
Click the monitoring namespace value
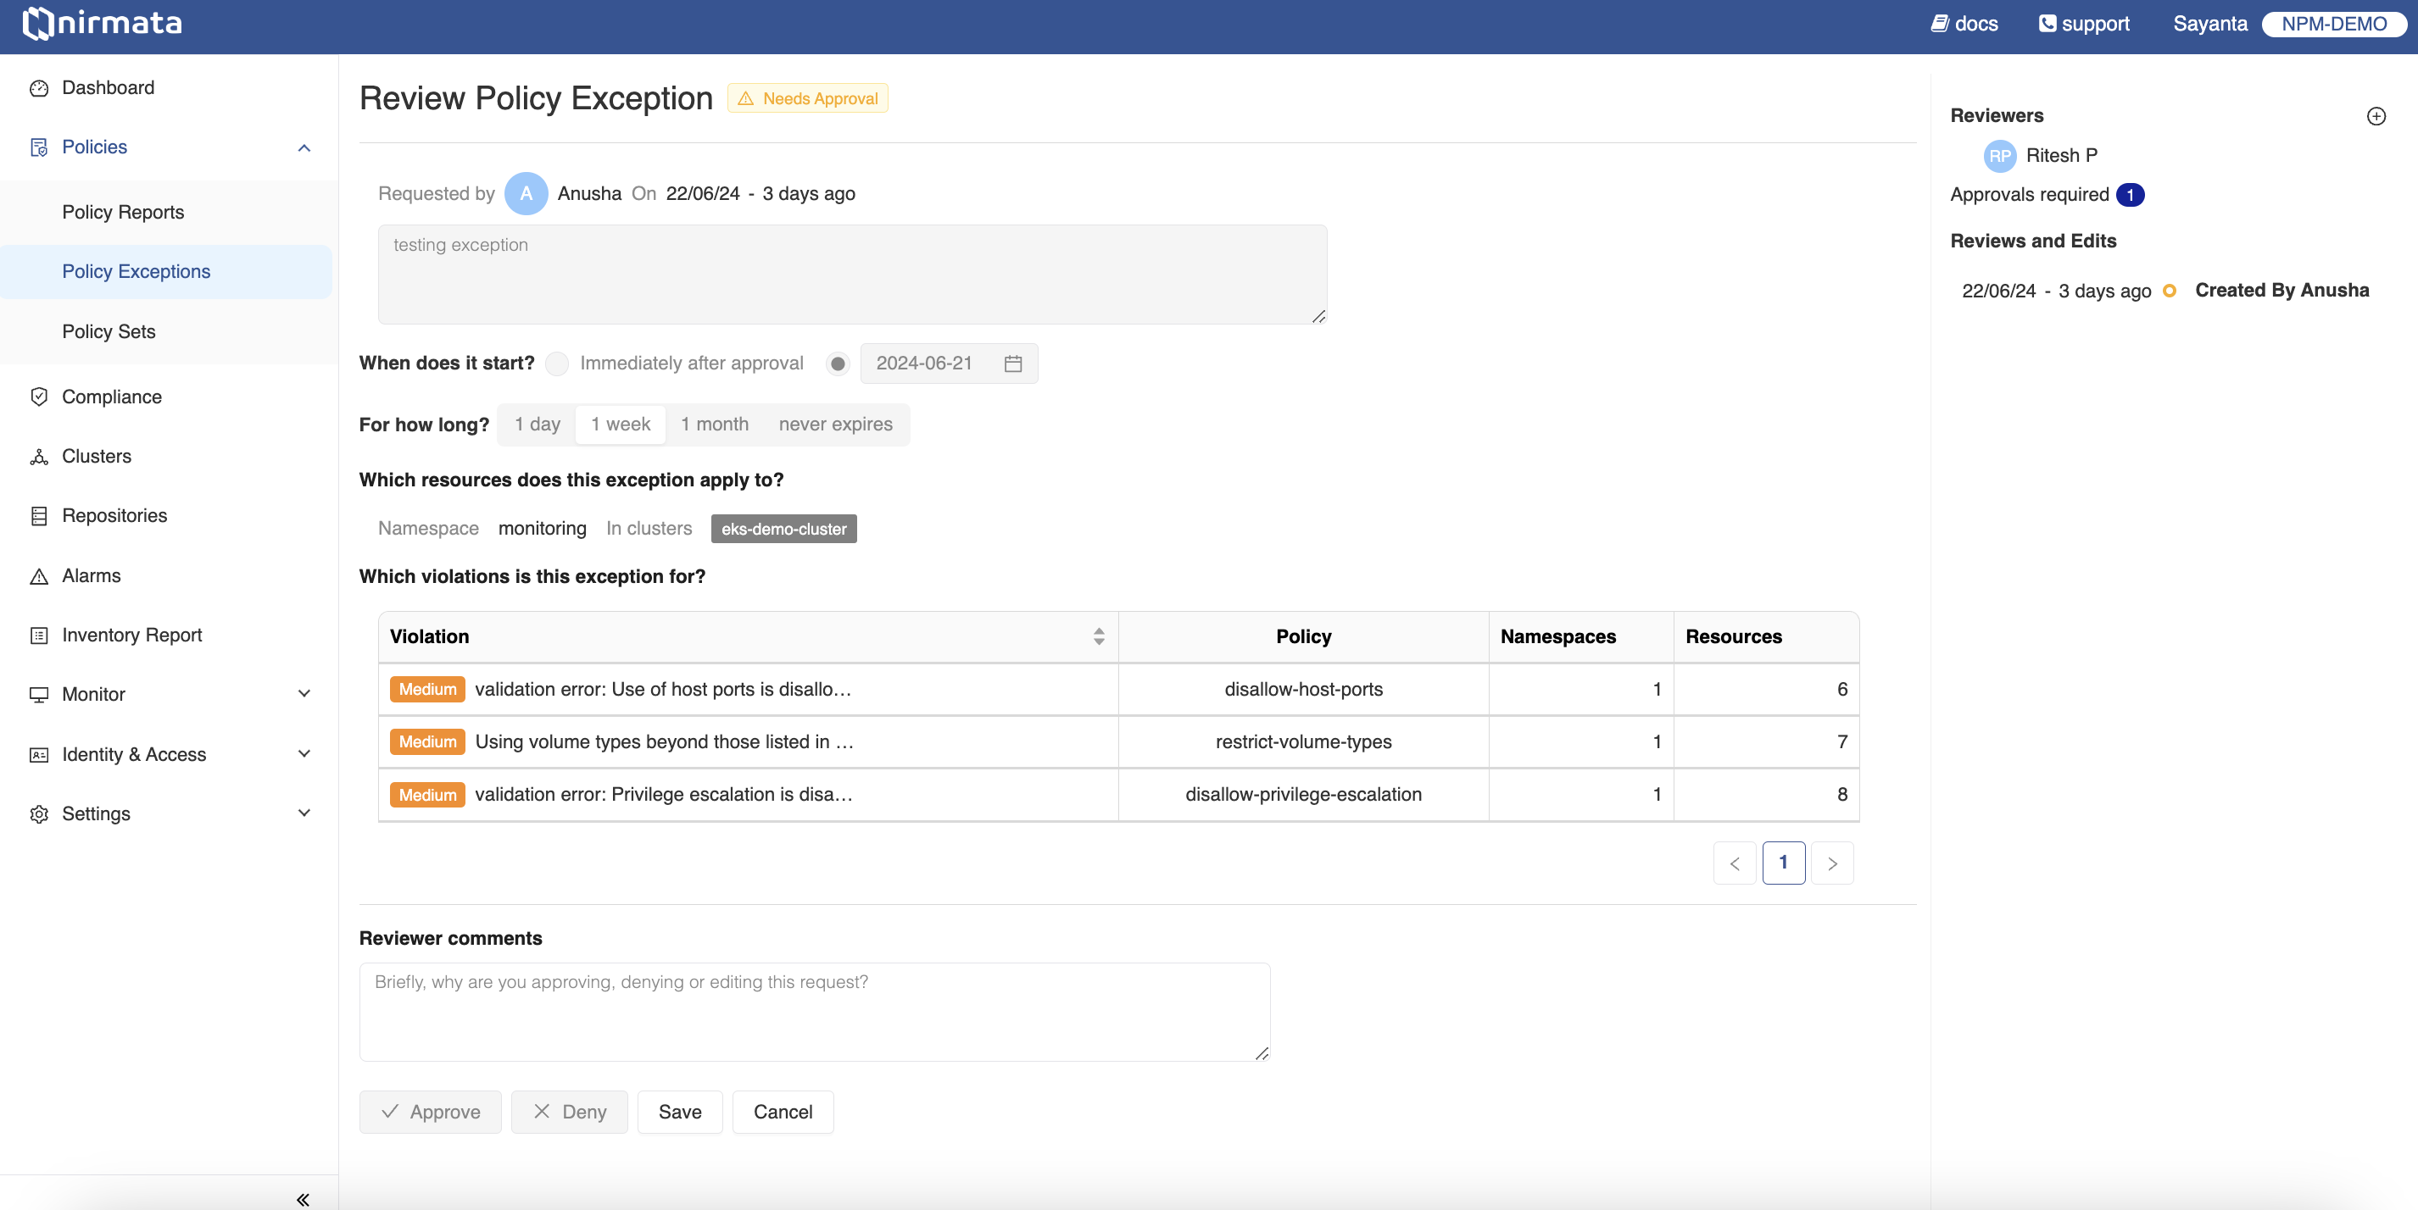tap(542, 529)
